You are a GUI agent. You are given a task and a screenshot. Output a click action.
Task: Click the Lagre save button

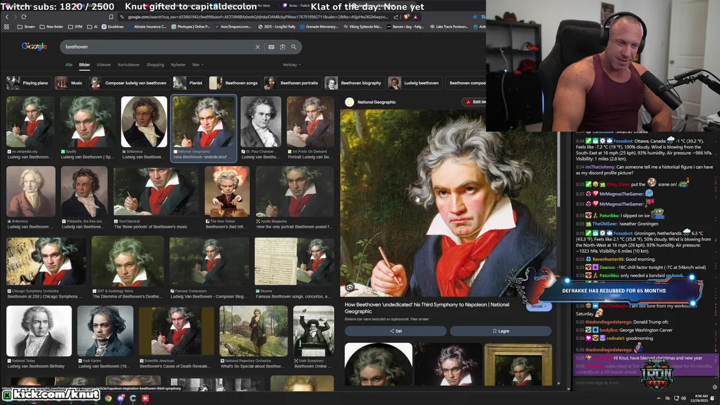(x=501, y=331)
